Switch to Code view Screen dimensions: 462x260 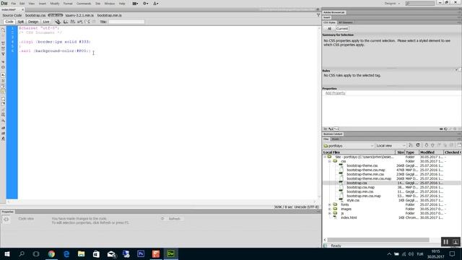pos(9,22)
